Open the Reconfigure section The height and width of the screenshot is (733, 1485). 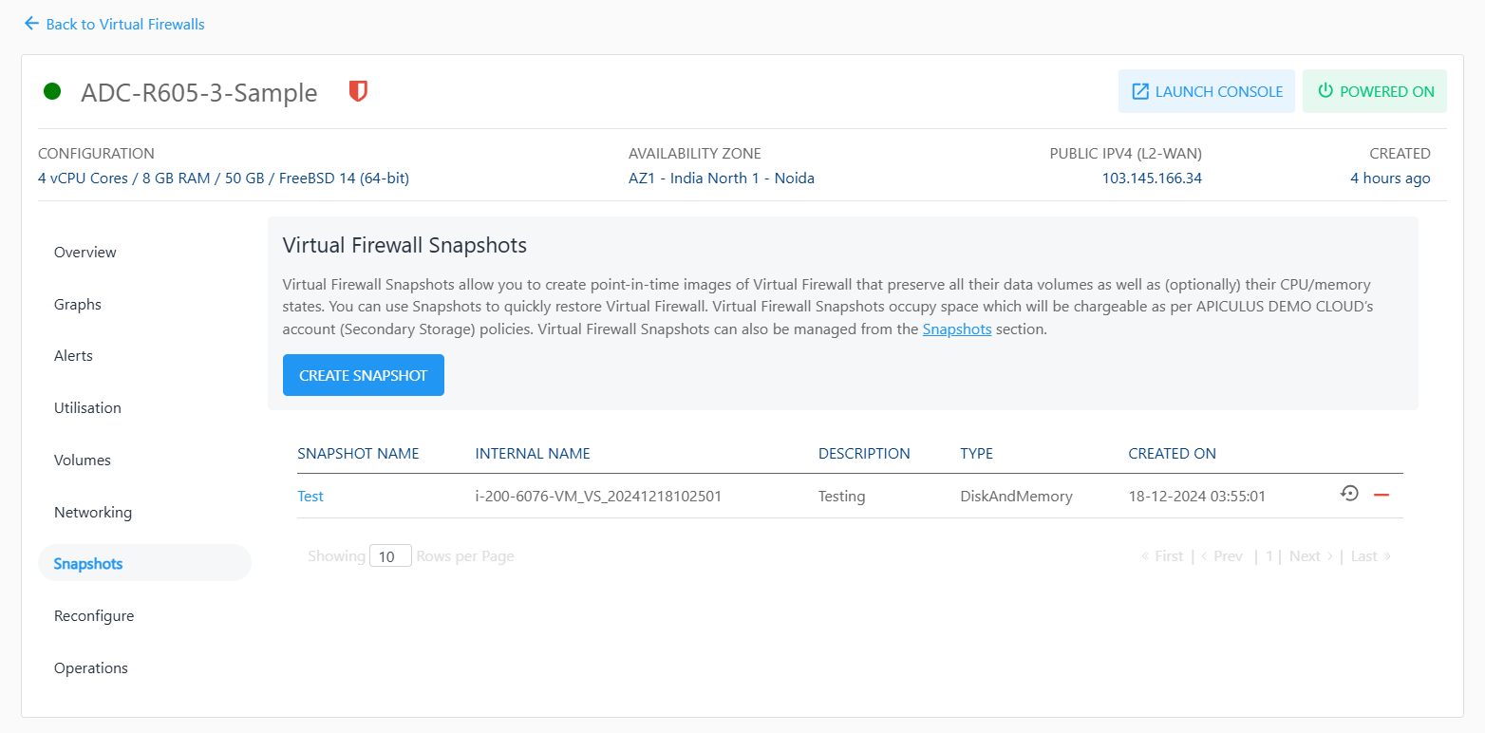coord(94,616)
